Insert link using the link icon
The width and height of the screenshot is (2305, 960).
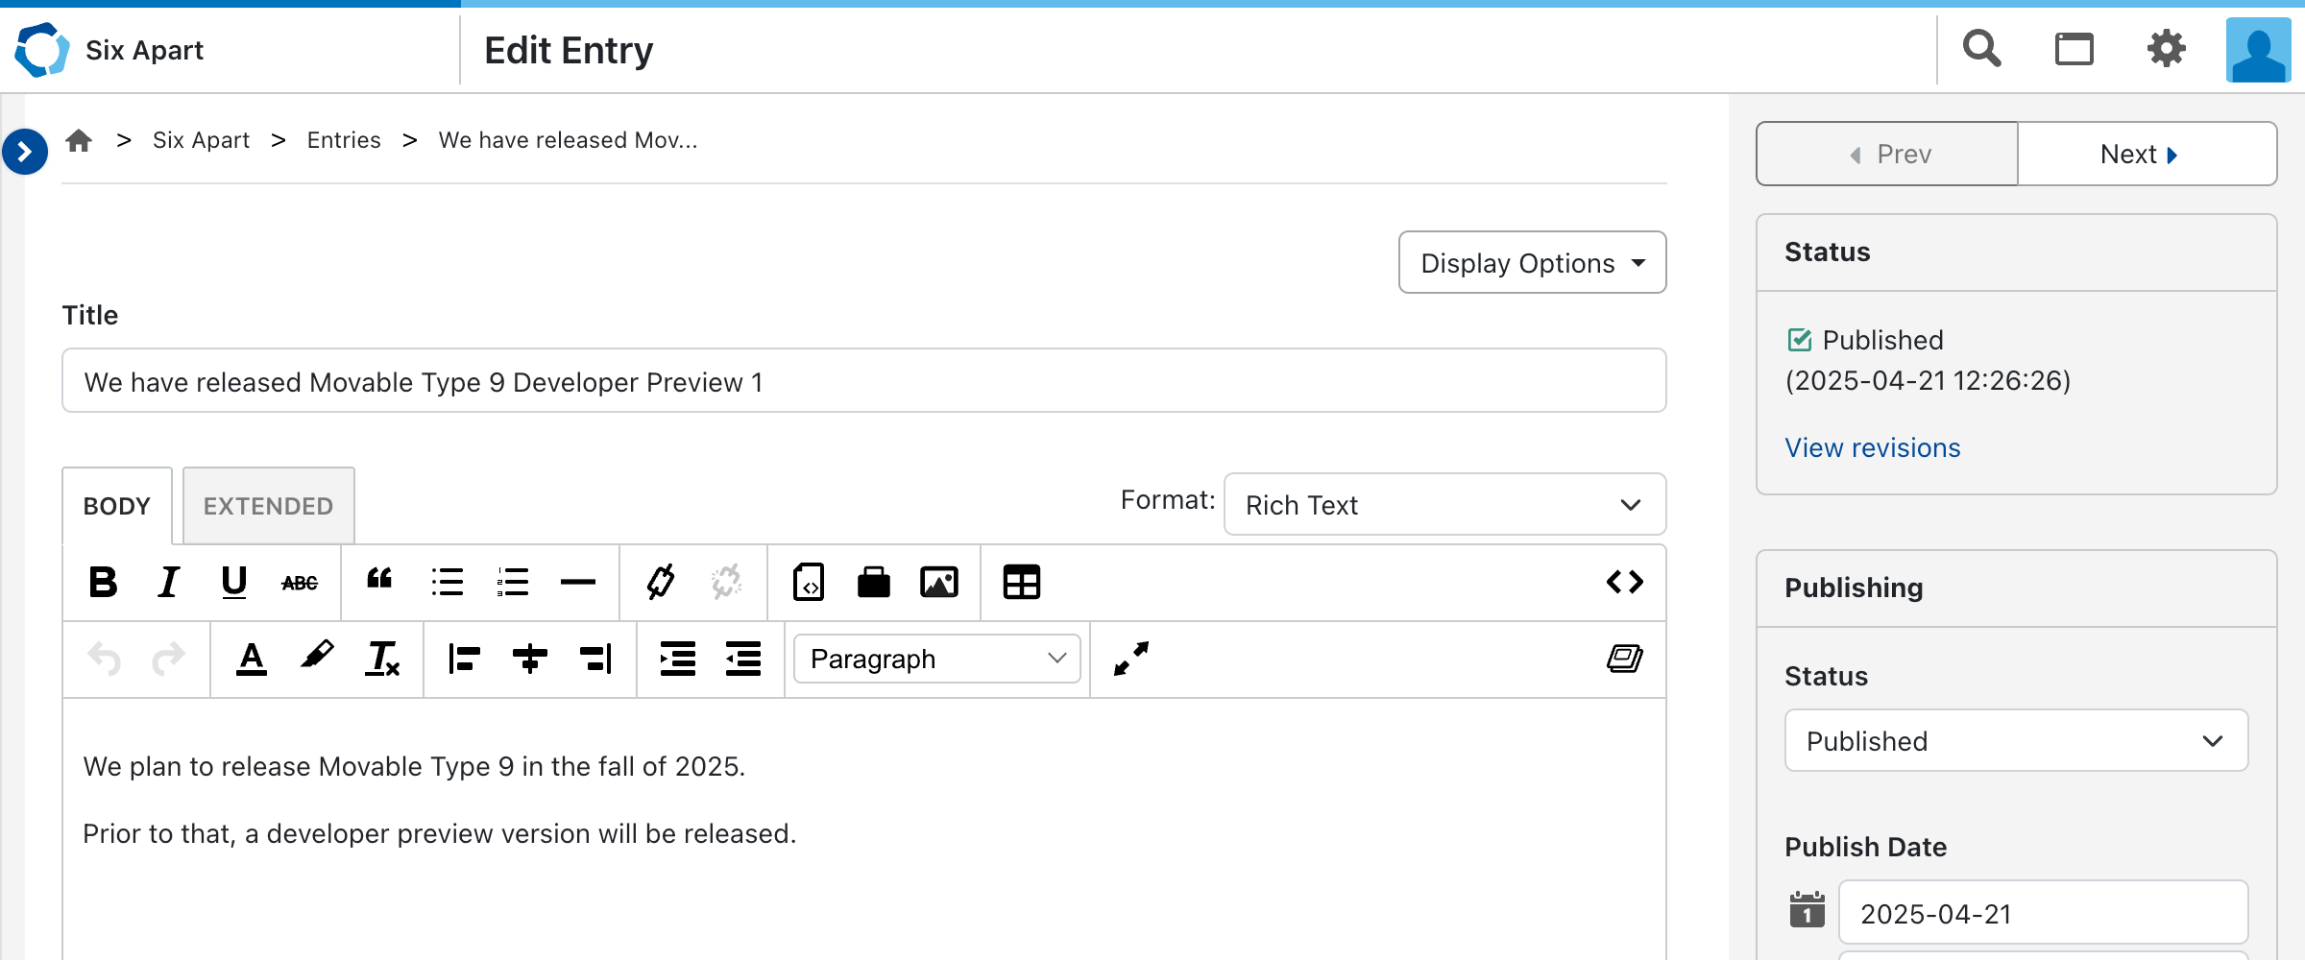(661, 582)
